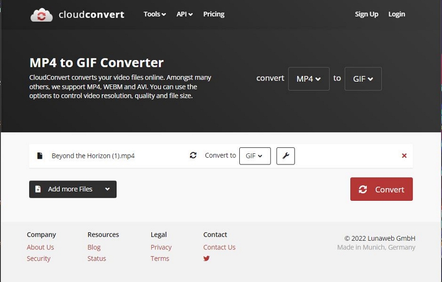Open the Privacy link under Legal
This screenshot has height=282, width=442.
point(161,247)
